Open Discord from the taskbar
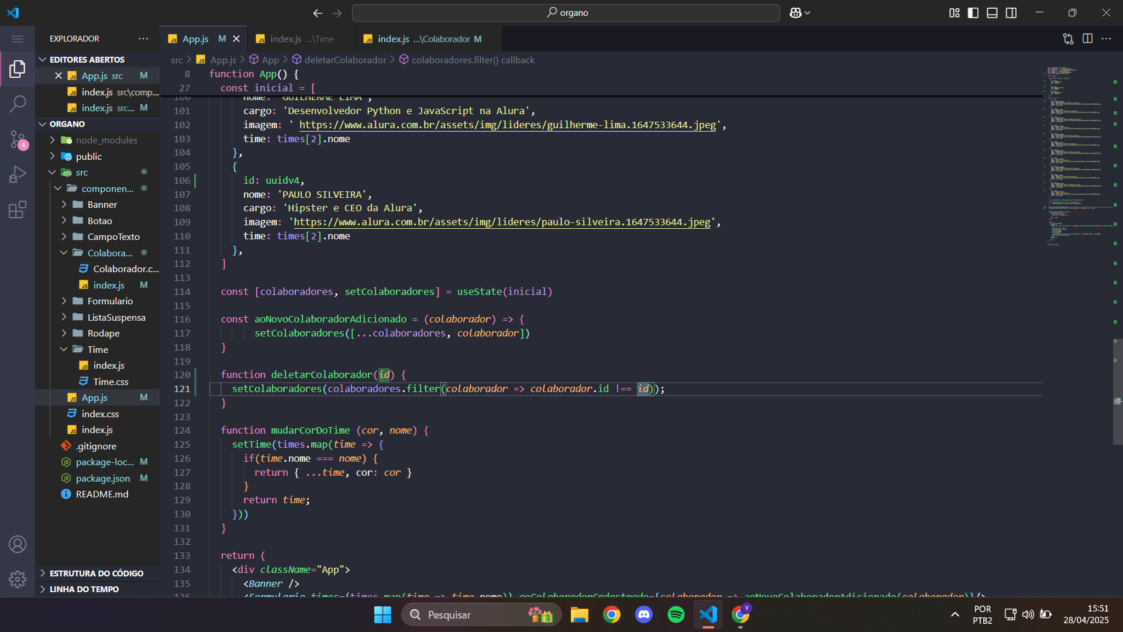Image resolution: width=1123 pixels, height=632 pixels. (644, 614)
